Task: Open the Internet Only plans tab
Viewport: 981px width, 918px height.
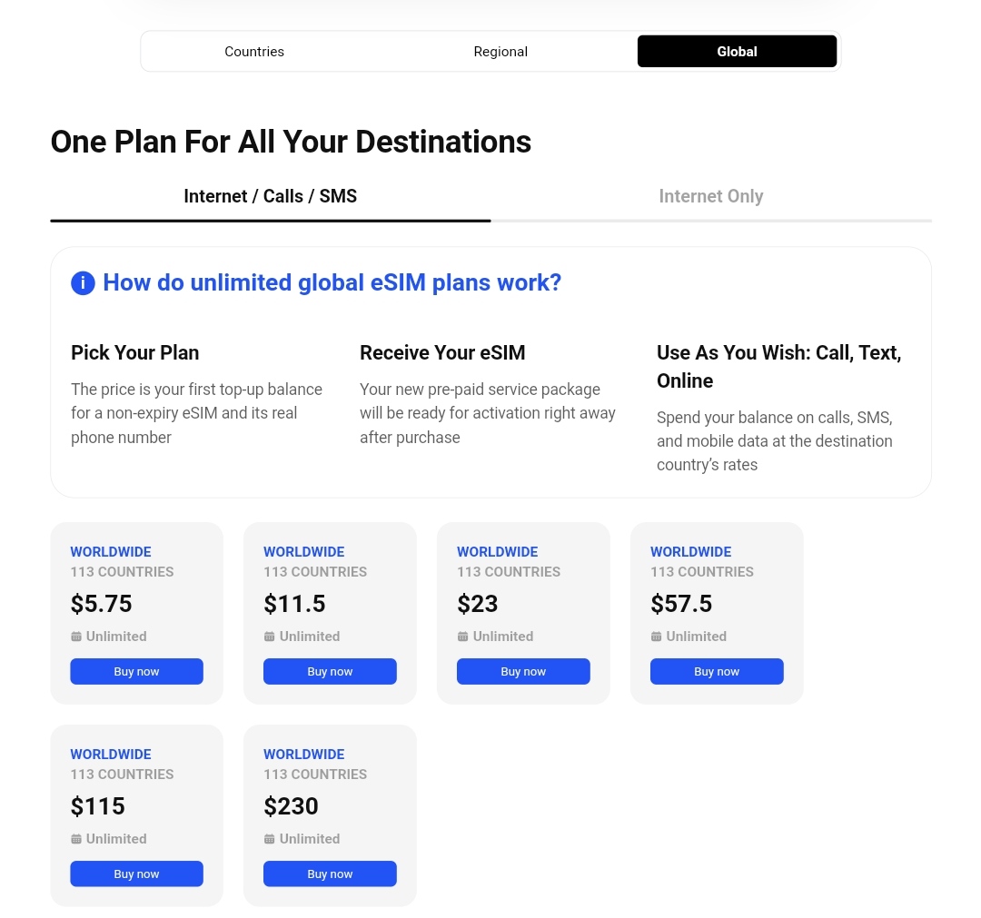Action: coord(711,196)
